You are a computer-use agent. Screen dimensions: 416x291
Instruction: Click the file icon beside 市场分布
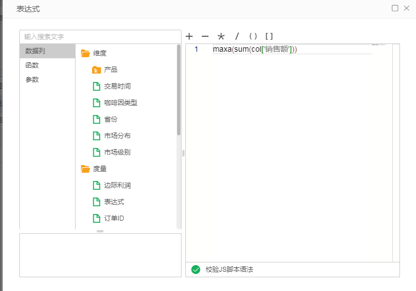point(97,136)
